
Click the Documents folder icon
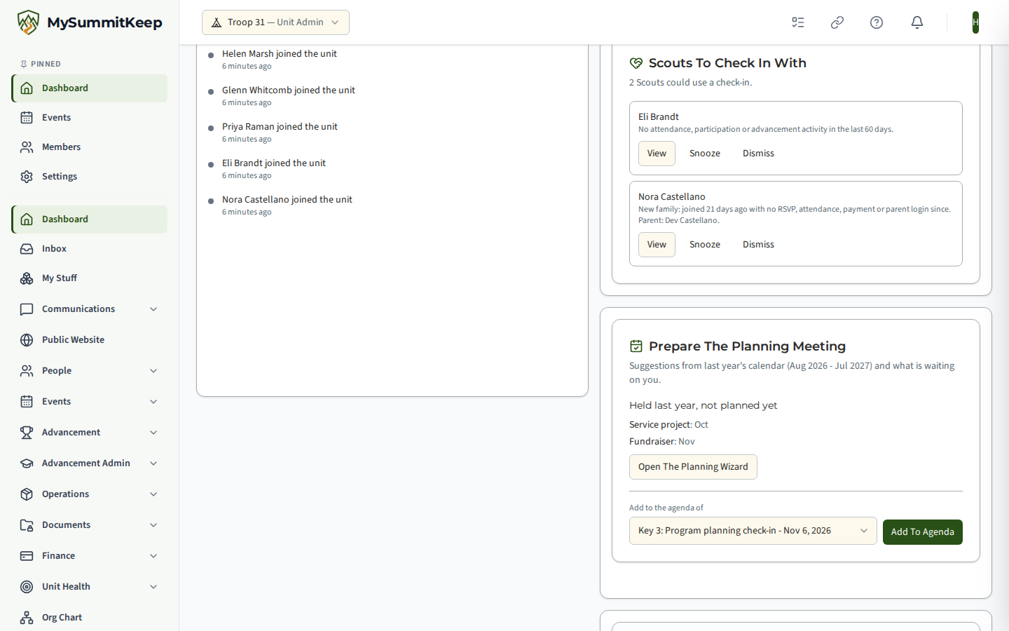(x=27, y=525)
